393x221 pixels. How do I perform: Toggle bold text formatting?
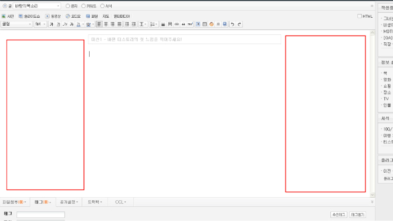tap(52, 24)
